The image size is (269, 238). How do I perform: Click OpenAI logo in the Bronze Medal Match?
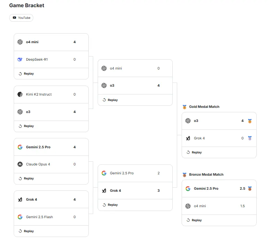point(188,206)
